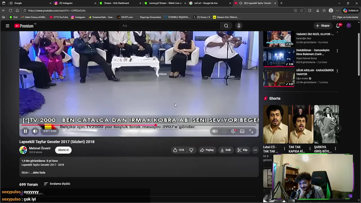
Task: Open Mehmet Özverir channel name link
Action: click(40, 148)
